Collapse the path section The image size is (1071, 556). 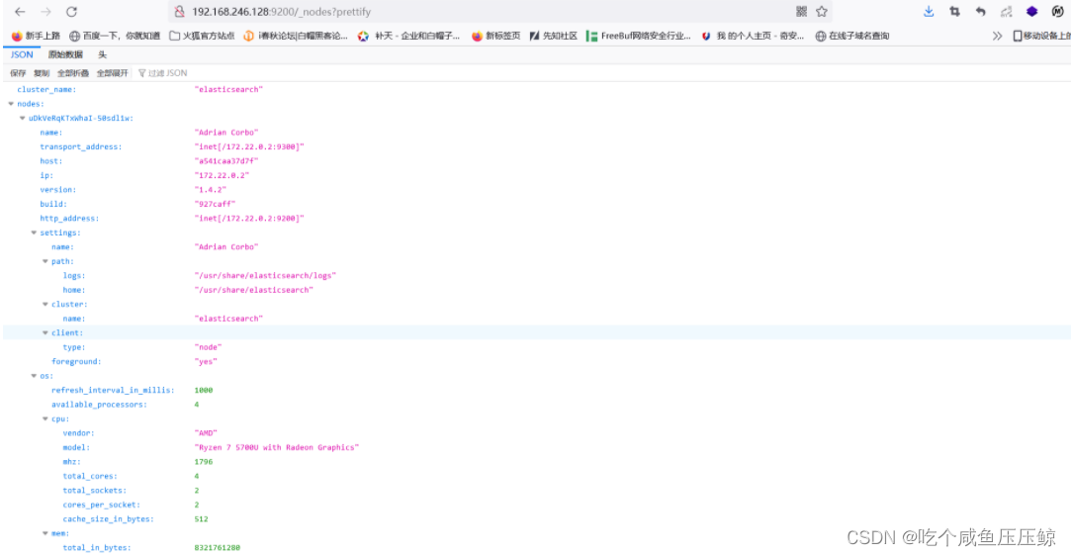[45, 261]
